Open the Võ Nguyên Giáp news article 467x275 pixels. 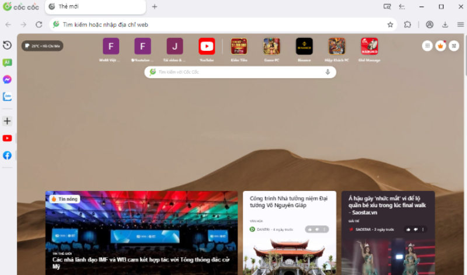[289, 201]
